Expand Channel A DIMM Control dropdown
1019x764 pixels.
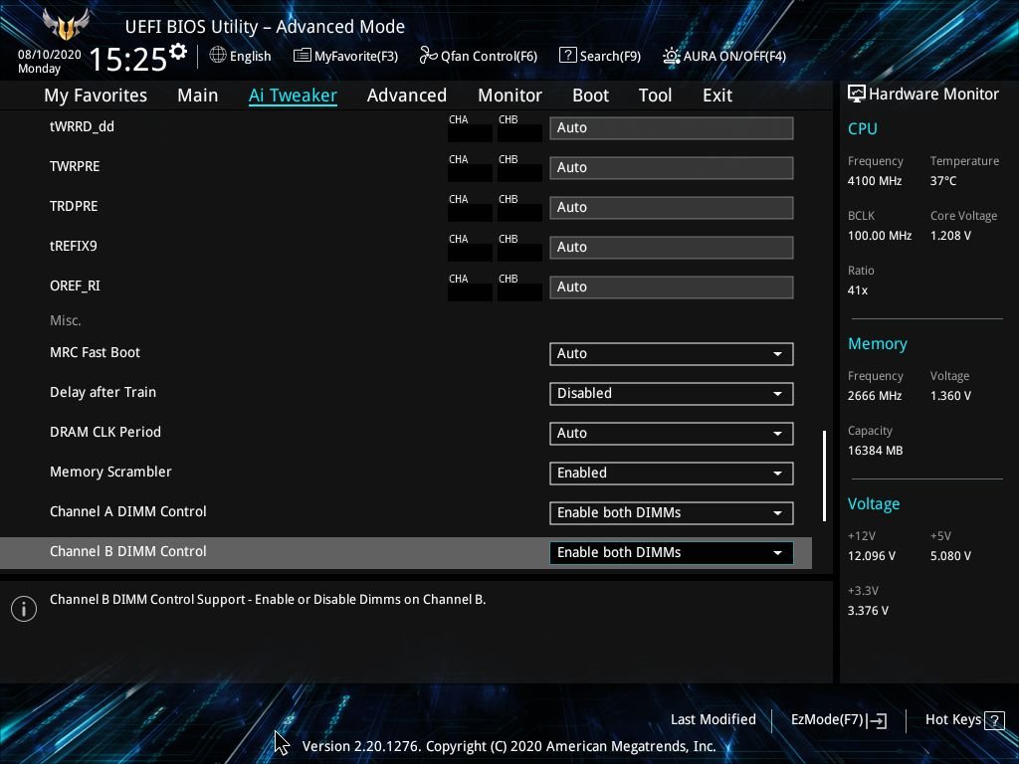pyautogui.click(x=672, y=512)
